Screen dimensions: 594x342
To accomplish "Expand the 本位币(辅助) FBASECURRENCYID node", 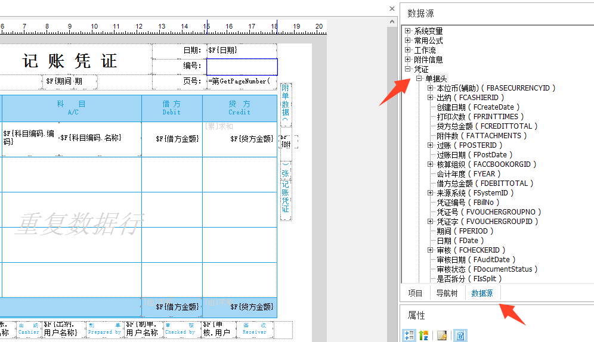I will pos(431,88).
